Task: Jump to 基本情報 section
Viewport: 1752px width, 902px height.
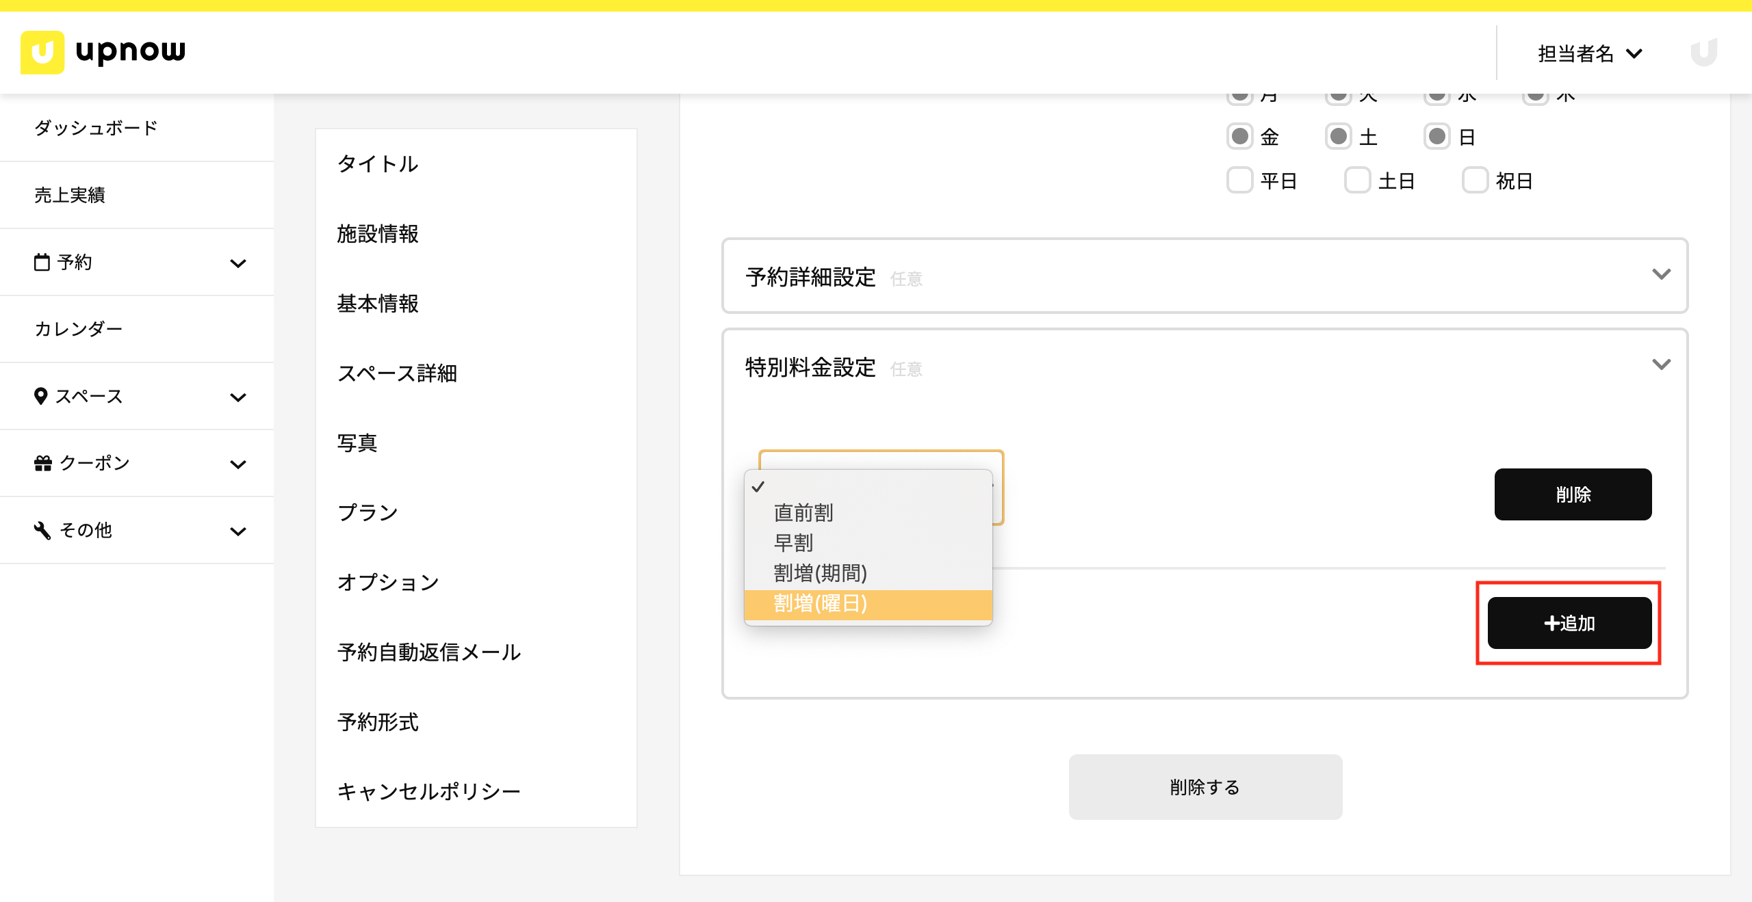Action: [x=378, y=304]
